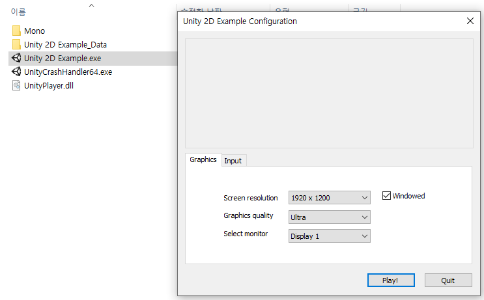Click the Unity 2D Example_Data folder icon
Screen dimensions: 484x300
coord(16,44)
